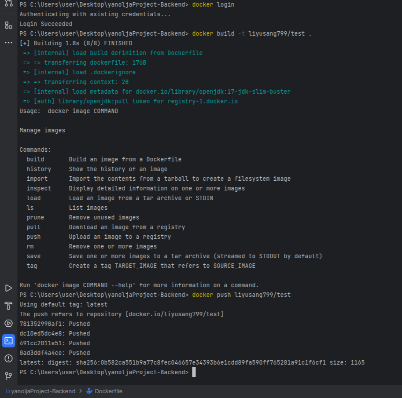
Task: Open the Structure tool window icon
Action: coord(8,25)
